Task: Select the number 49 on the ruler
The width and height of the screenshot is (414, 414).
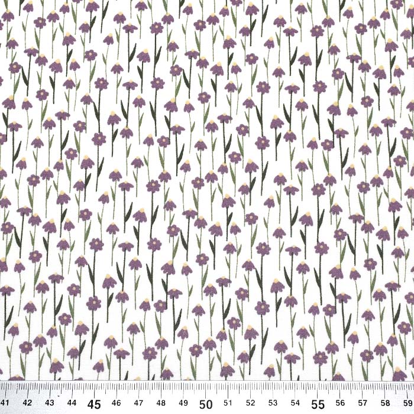Action: click(184, 402)
